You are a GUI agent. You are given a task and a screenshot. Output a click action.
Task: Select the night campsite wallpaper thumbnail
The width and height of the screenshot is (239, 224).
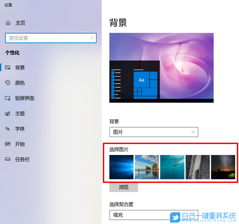tap(223, 167)
